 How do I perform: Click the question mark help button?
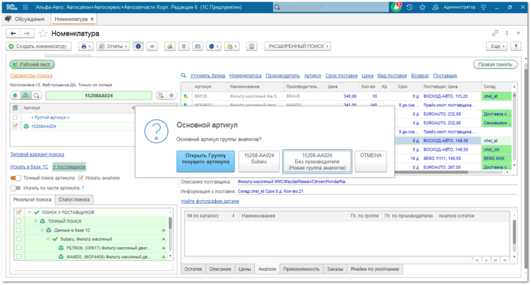[516, 46]
